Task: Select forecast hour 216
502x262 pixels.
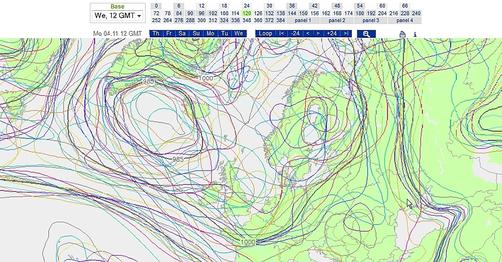Action: click(394, 13)
